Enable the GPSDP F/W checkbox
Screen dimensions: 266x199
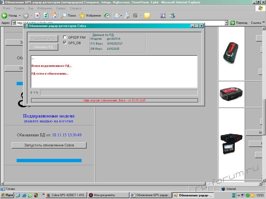pos(65,37)
